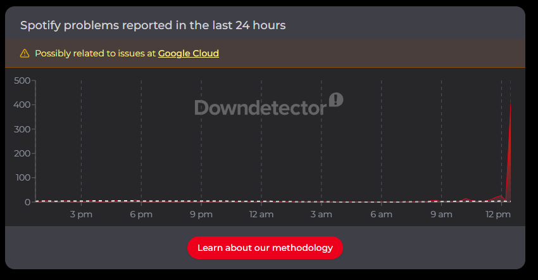The height and width of the screenshot is (280, 538).
Task: Click the white dashed baseline line
Action: [x=273, y=201]
